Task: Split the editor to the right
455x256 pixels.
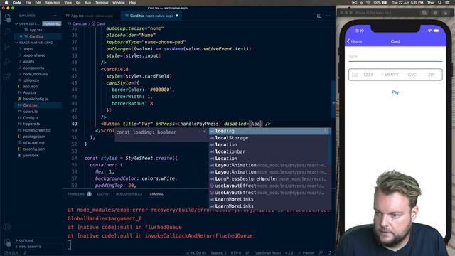Action: pyautogui.click(x=319, y=16)
